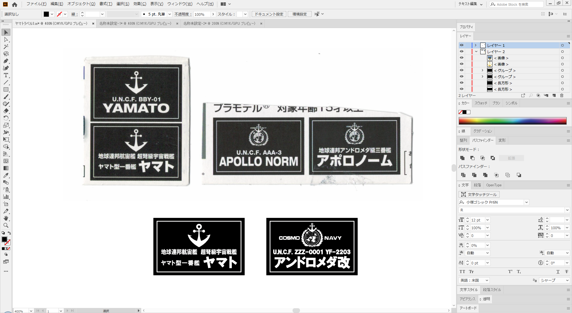Image resolution: width=572 pixels, height=313 pixels.
Task: Open the シャープ anti-aliasing dropdown
Action: [x=554, y=280]
